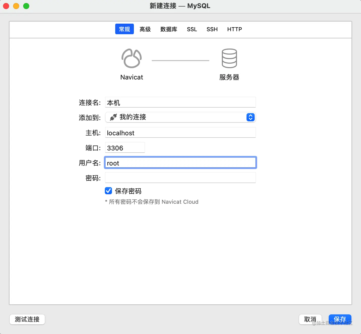This screenshot has width=361, height=334.
Task: Minimize the window with yellow button
Action: tap(16, 6)
